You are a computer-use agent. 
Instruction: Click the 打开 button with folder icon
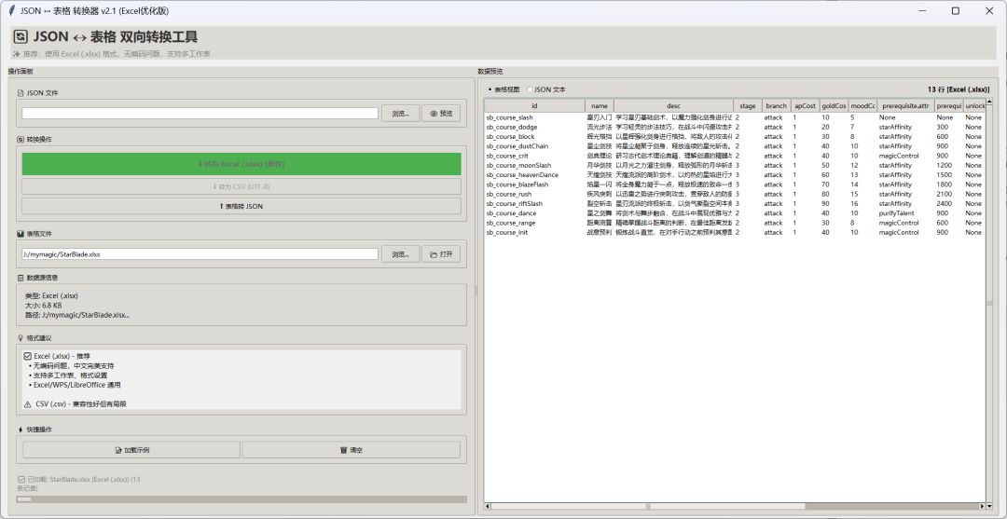click(441, 254)
